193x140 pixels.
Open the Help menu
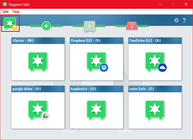tap(16, 12)
